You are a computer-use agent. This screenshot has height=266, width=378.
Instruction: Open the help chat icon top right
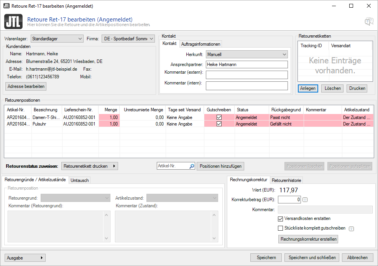click(x=368, y=21)
